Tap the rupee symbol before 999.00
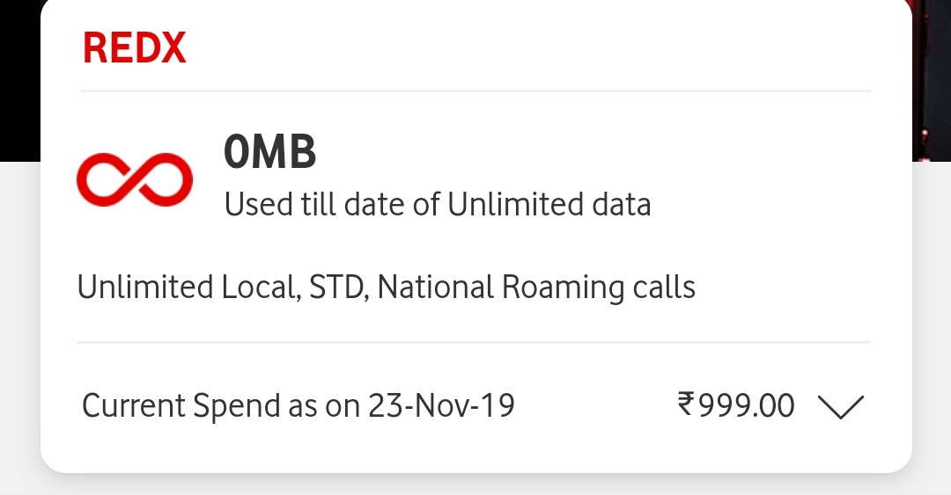This screenshot has width=951, height=495. [686, 404]
